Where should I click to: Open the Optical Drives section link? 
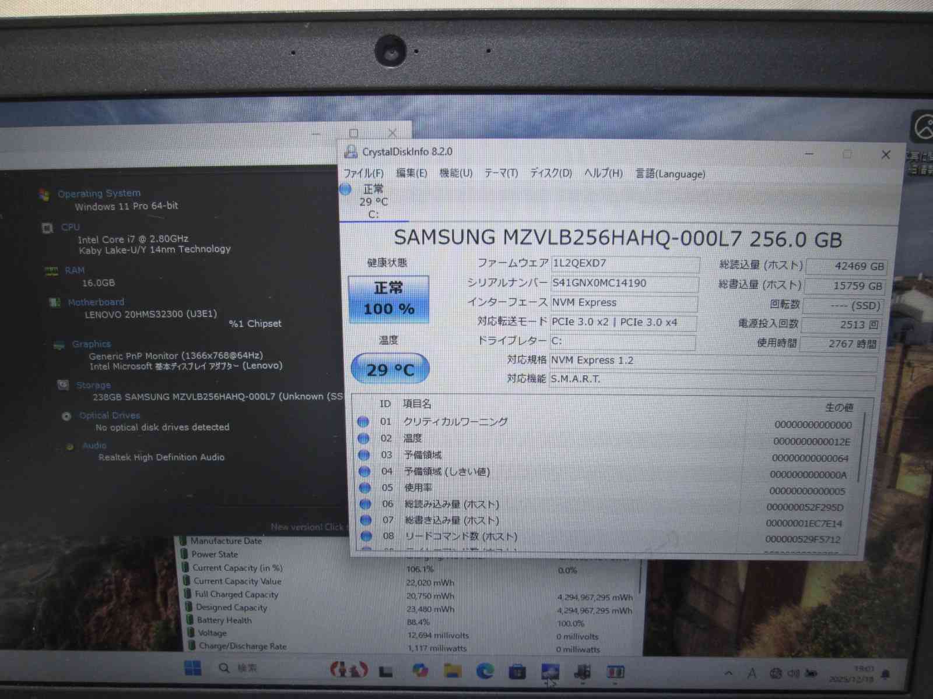pos(110,415)
